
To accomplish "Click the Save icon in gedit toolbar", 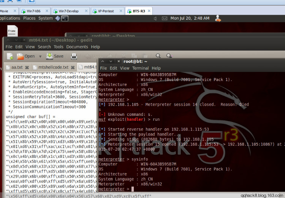I will point(49,56).
